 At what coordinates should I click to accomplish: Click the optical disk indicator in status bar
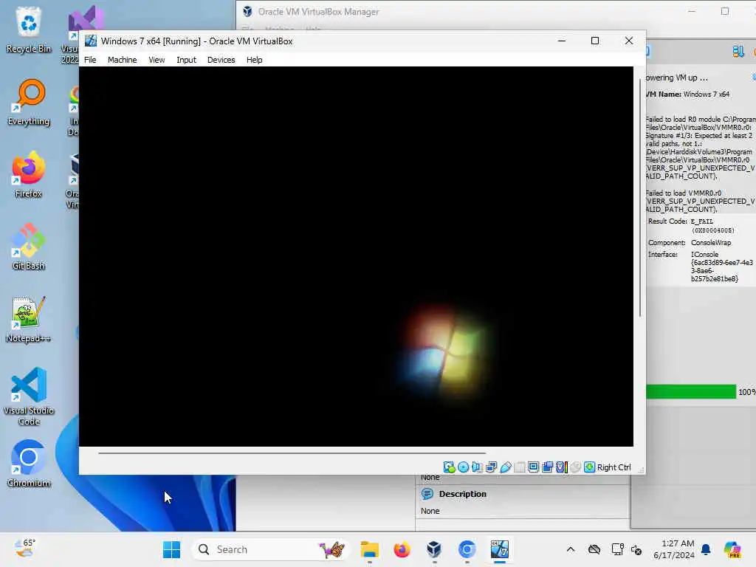click(464, 467)
